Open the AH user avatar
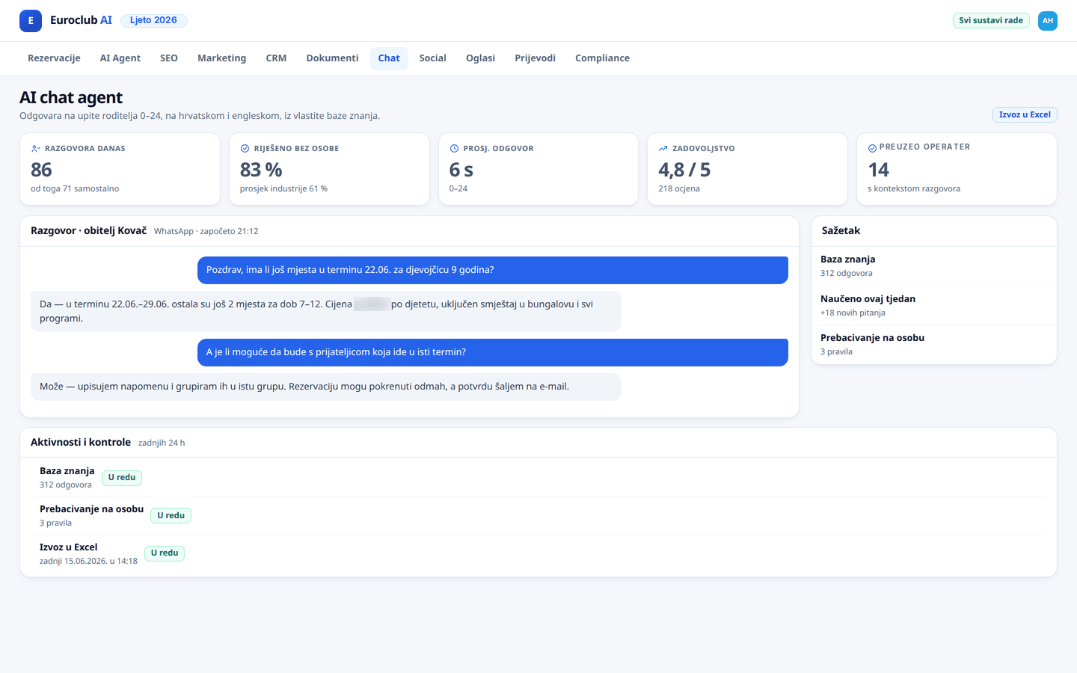 [x=1048, y=21]
